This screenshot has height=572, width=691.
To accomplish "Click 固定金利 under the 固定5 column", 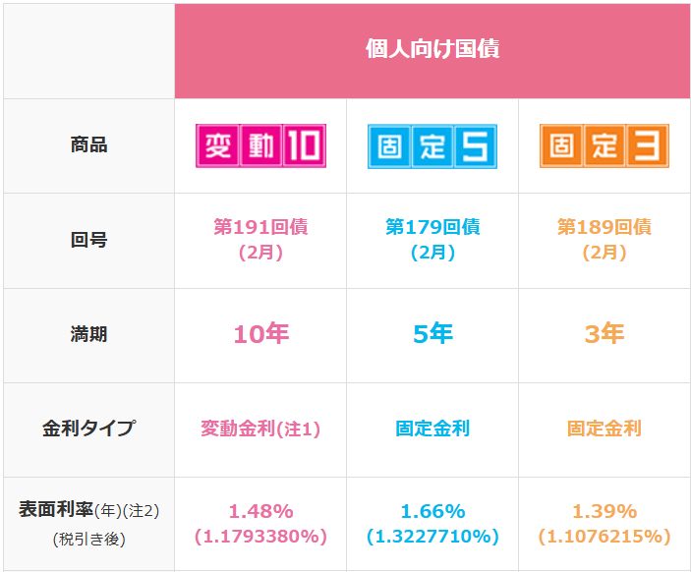I will pos(432,429).
